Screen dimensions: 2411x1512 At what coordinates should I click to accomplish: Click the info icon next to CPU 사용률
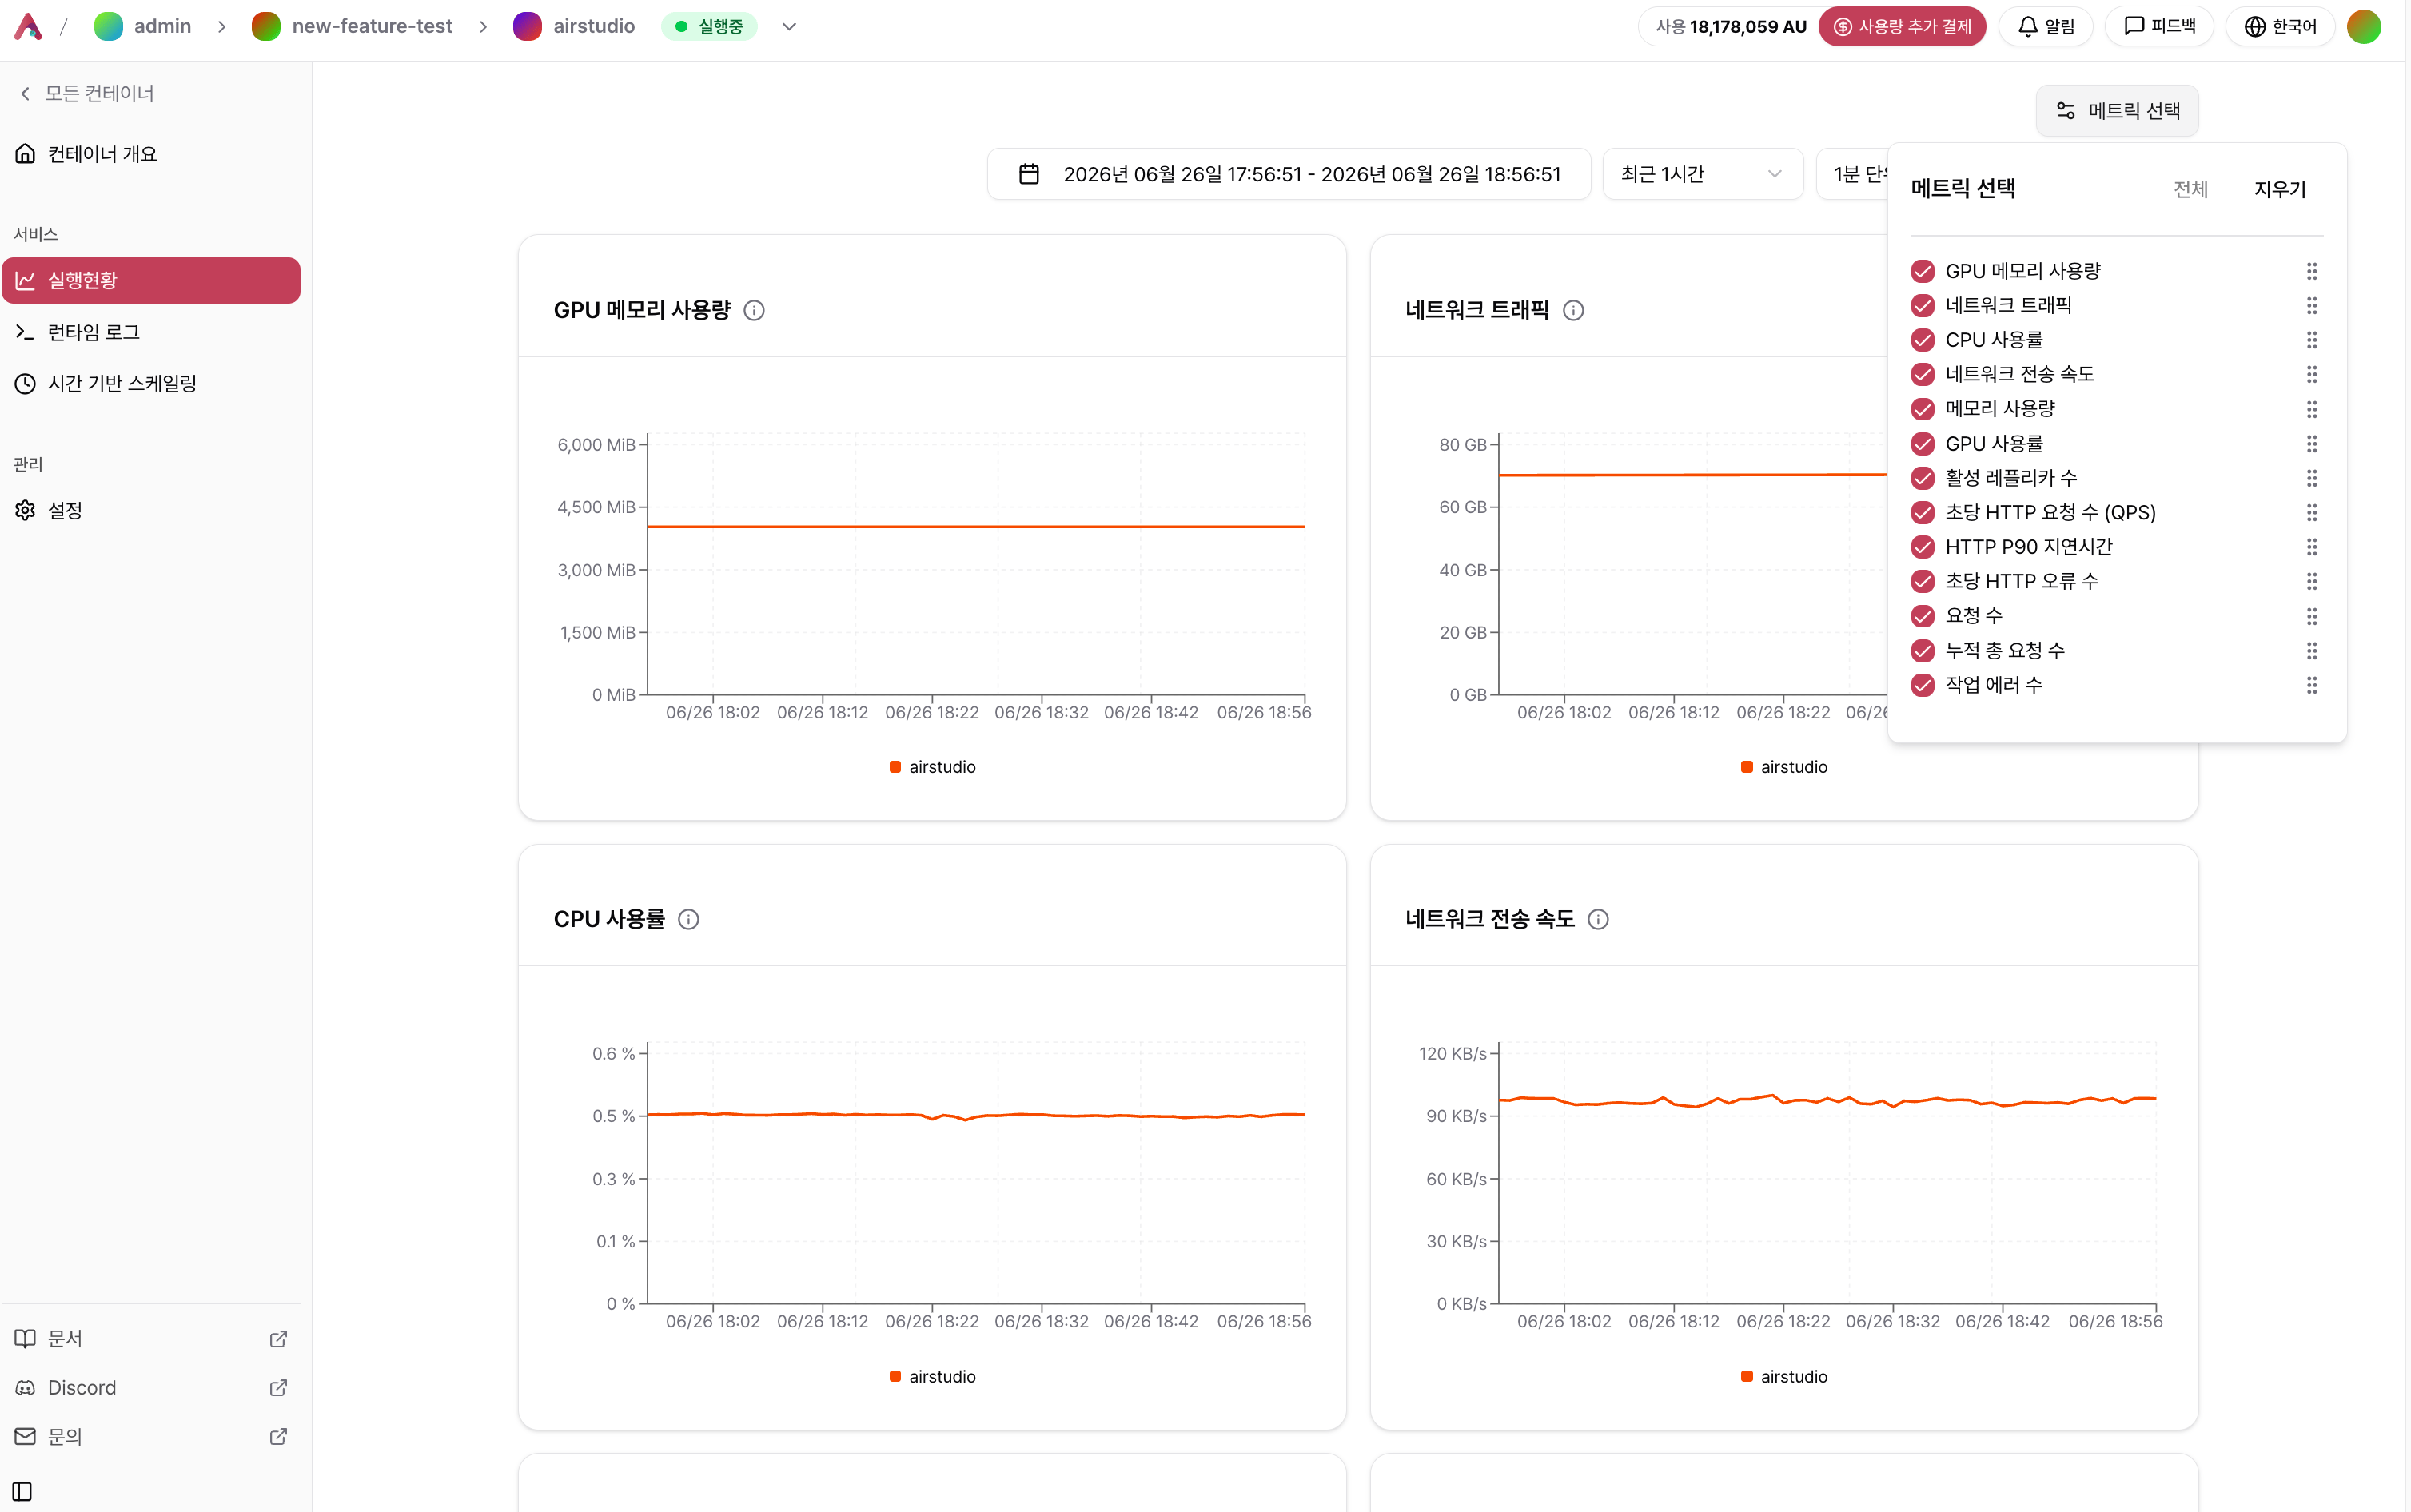point(689,919)
